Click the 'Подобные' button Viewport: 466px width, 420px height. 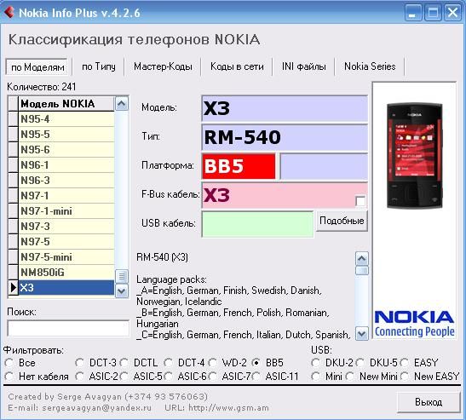[342, 221]
